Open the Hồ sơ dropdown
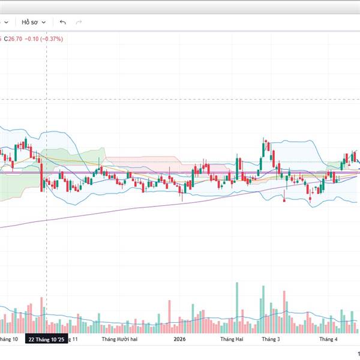 click(34, 22)
